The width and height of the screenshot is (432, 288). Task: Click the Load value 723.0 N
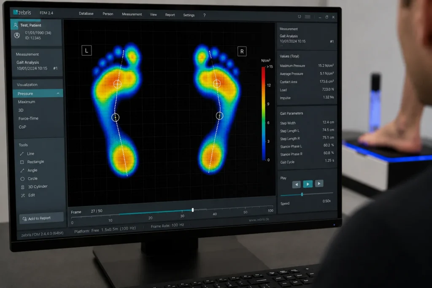click(328, 89)
